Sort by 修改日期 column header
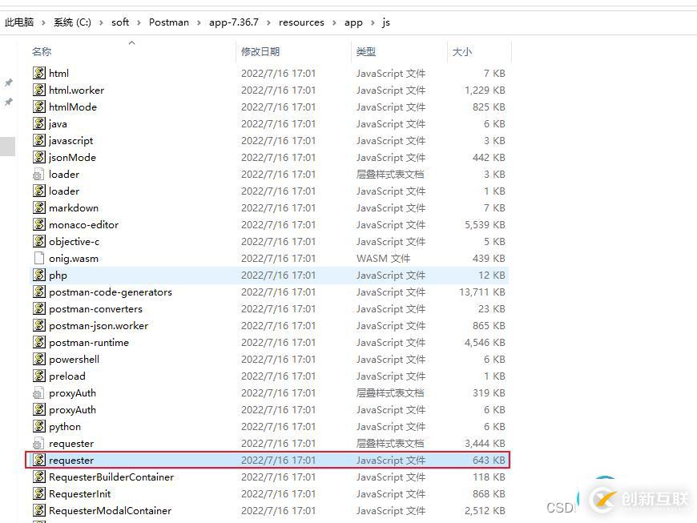 coord(260,51)
